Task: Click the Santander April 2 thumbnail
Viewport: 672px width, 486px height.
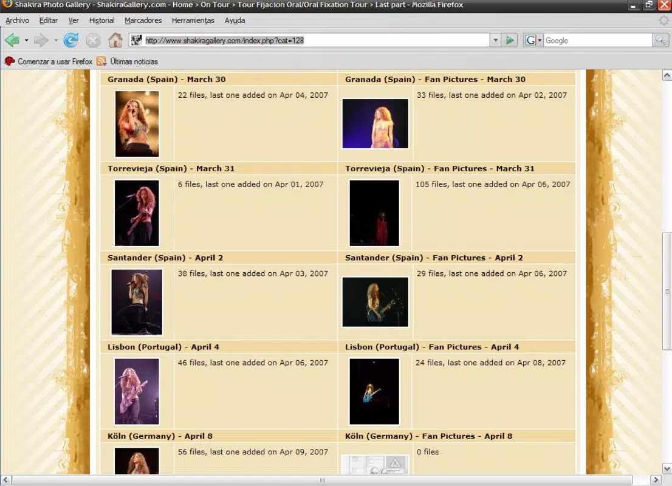Action: pyautogui.click(x=137, y=302)
